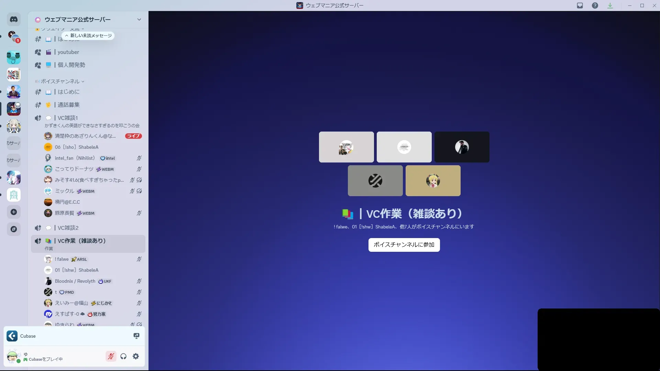Expand the ウェブマニア公式サーバー server dropdown menu
The image size is (660, 371).
(139, 20)
